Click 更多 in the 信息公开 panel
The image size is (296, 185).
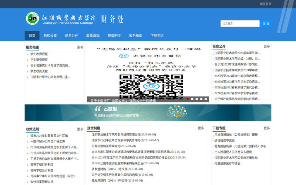click(267, 46)
